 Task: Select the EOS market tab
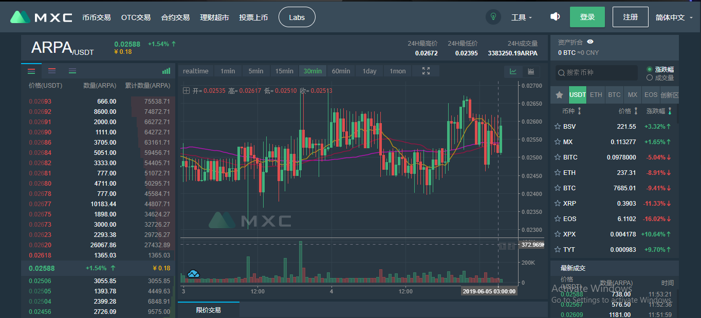tap(651, 95)
